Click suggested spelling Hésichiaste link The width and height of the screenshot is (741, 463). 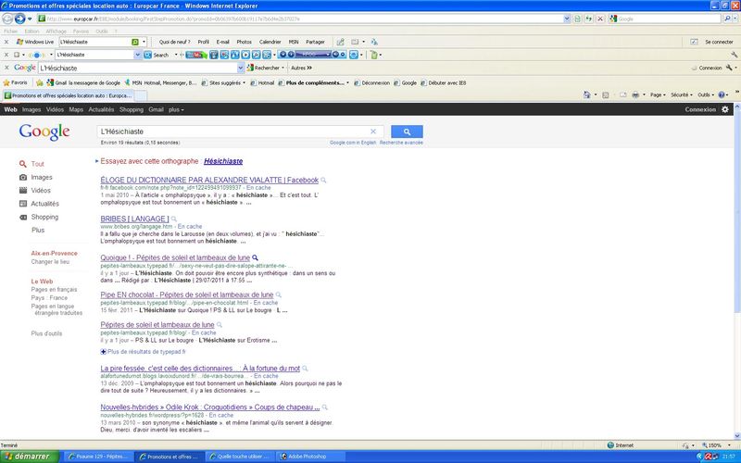coord(223,161)
